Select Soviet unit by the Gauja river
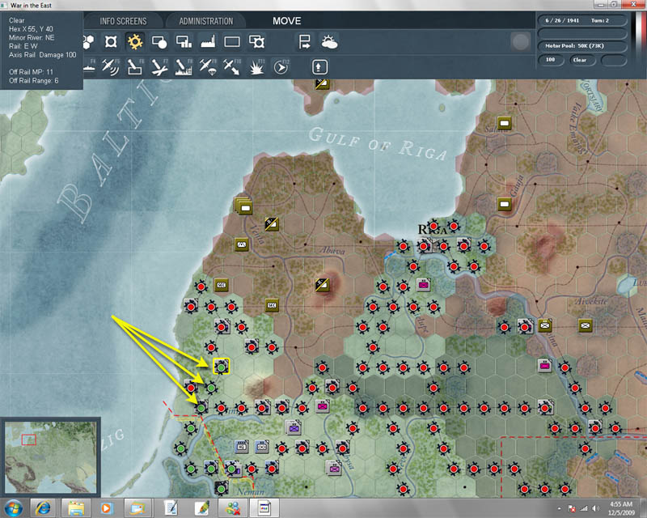Viewport: 647px width, 518px height. pos(504,204)
